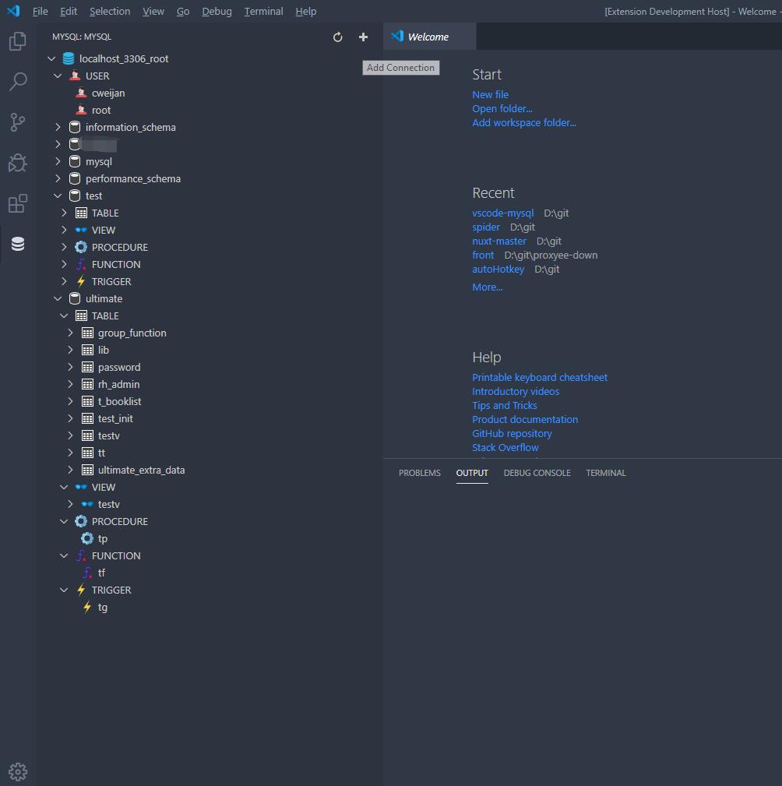Screen dimensions: 782x786
Task: Open the GitHub repository link
Action: tap(512, 434)
